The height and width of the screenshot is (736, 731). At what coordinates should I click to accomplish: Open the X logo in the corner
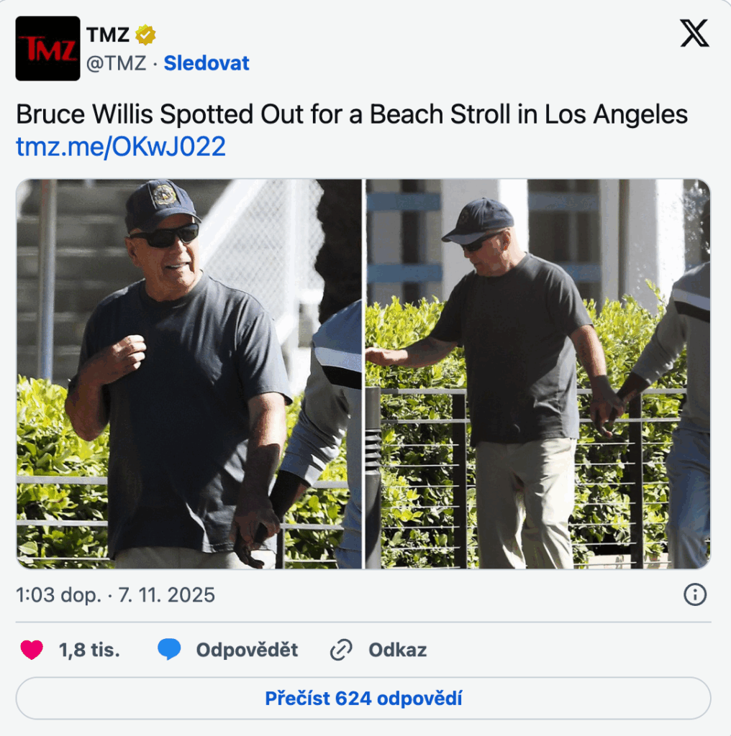coord(694,33)
